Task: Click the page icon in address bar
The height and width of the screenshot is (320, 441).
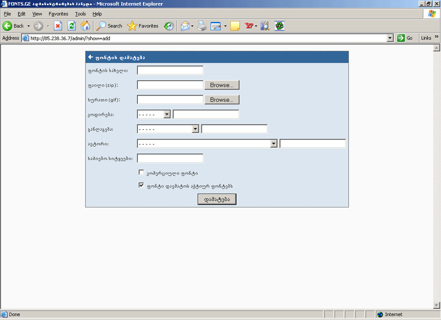Action: (26, 38)
